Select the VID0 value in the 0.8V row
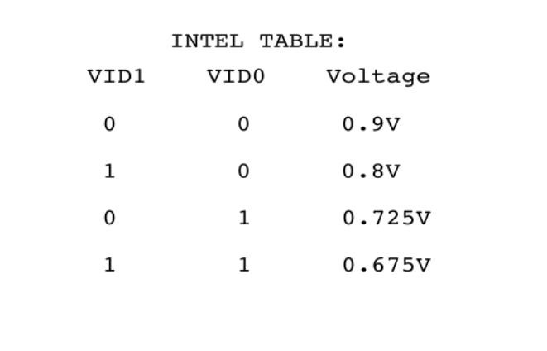547x351 pixels. (x=242, y=173)
